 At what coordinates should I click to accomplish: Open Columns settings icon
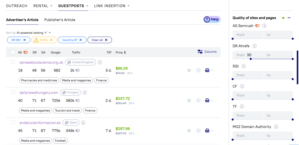tap(200, 52)
